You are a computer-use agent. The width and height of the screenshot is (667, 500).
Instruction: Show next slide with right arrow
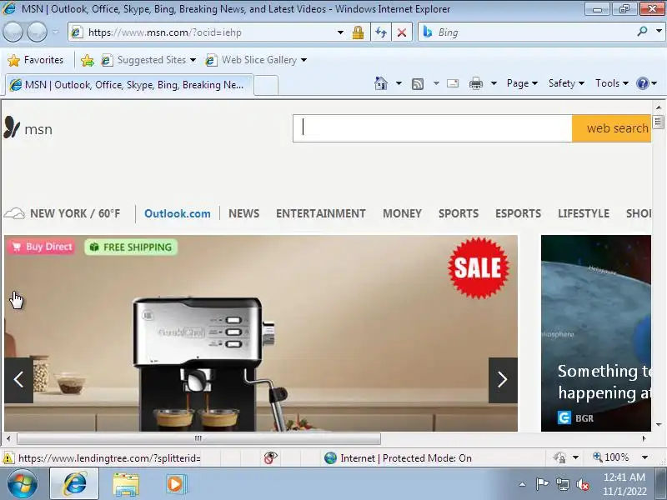(503, 380)
